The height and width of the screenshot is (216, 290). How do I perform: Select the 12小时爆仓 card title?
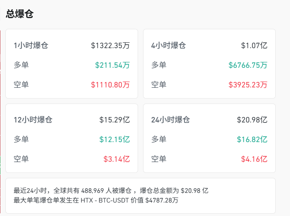click(33, 120)
